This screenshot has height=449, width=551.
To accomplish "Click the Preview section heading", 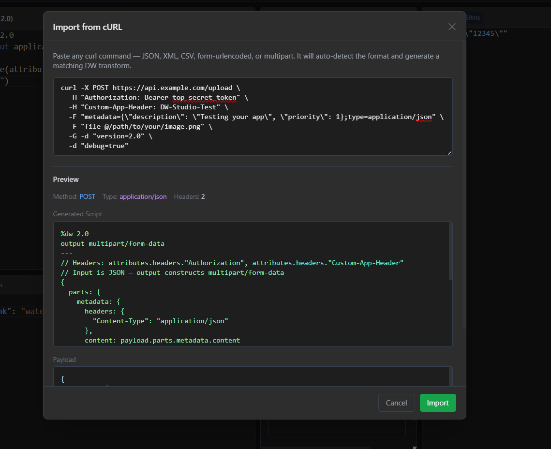I will (66, 179).
